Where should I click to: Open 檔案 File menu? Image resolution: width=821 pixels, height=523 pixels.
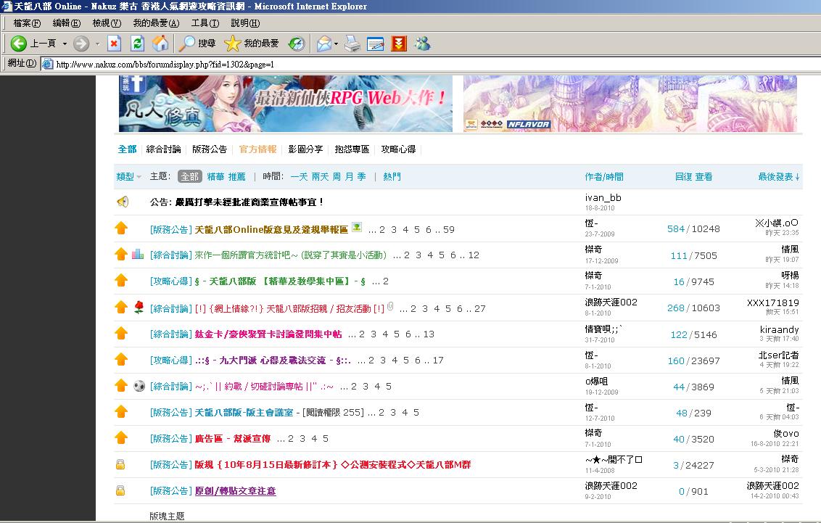point(27,23)
